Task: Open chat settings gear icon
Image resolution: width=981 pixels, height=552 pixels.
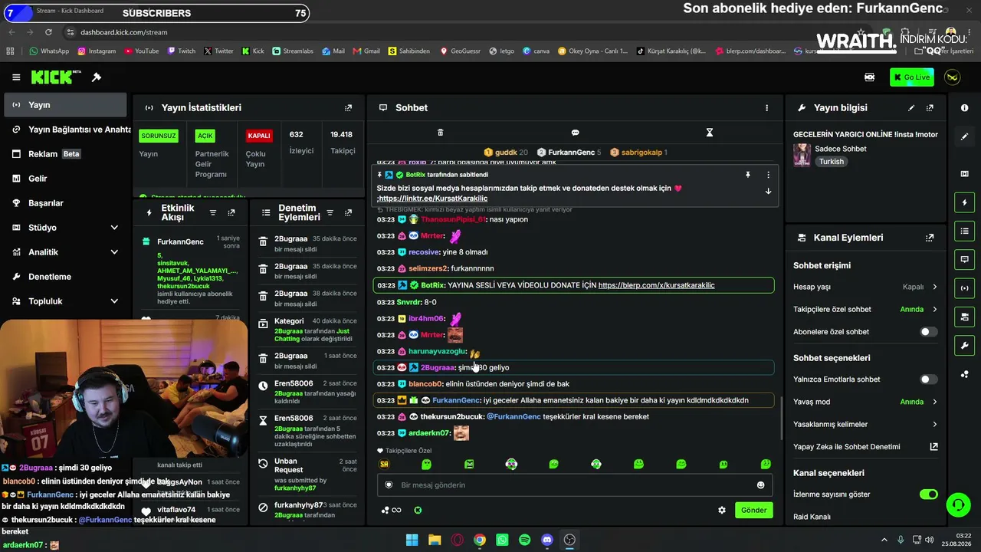Action: (721, 510)
